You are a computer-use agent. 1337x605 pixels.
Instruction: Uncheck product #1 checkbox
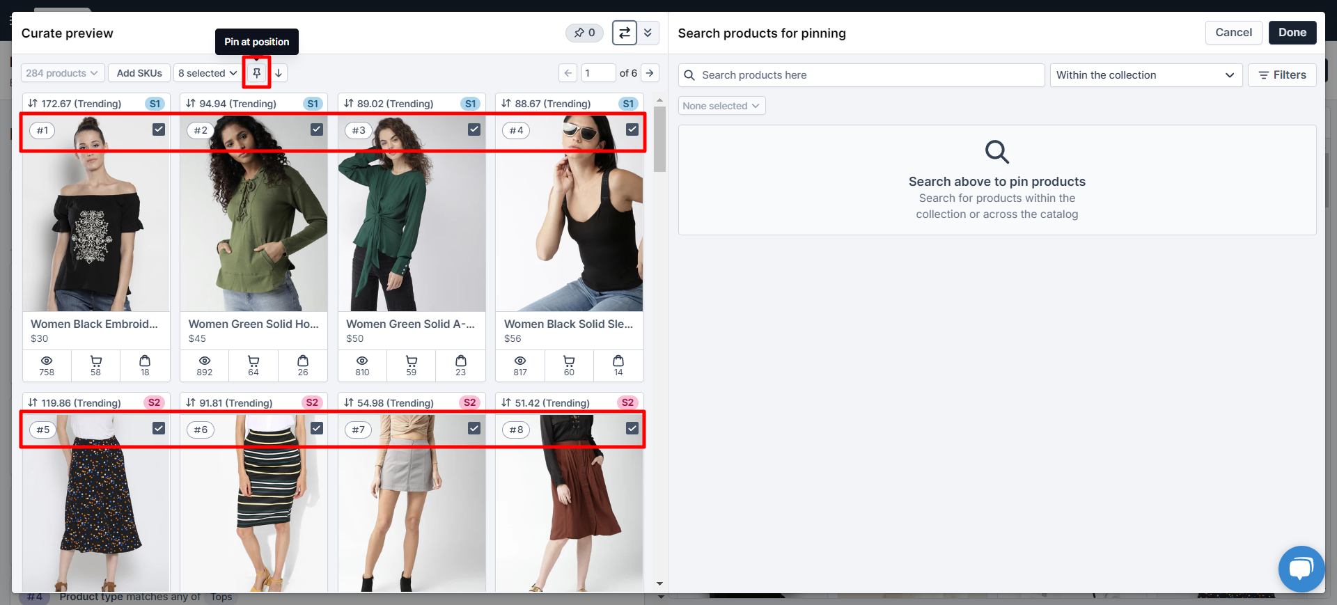point(159,129)
